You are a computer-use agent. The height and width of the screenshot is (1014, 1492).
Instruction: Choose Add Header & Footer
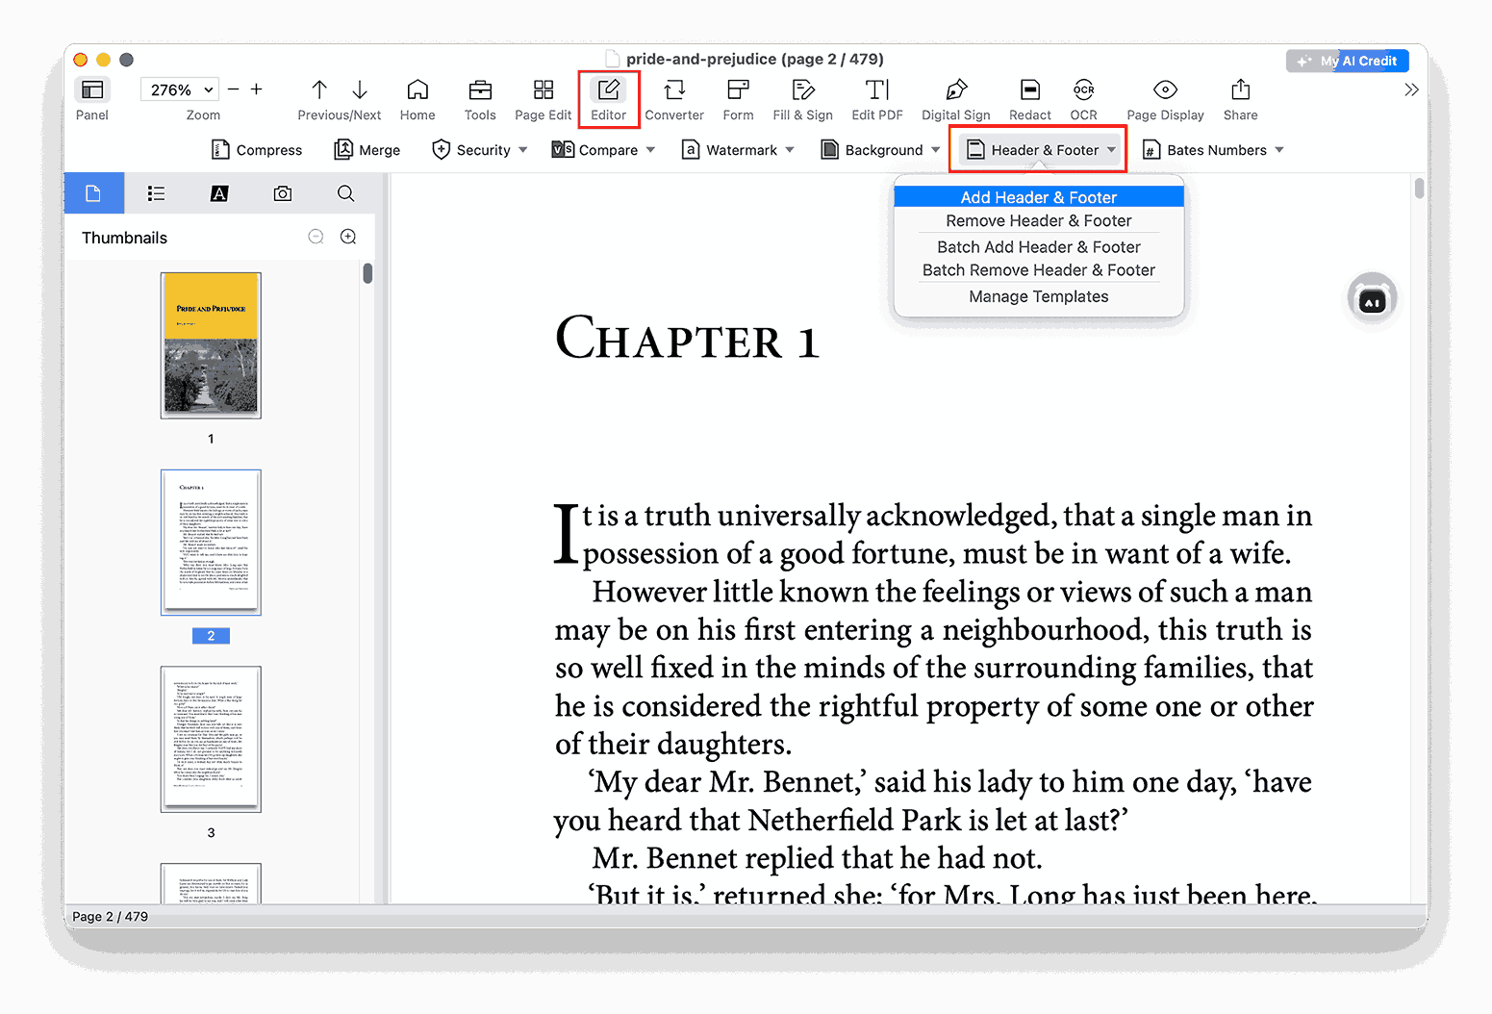click(1039, 197)
